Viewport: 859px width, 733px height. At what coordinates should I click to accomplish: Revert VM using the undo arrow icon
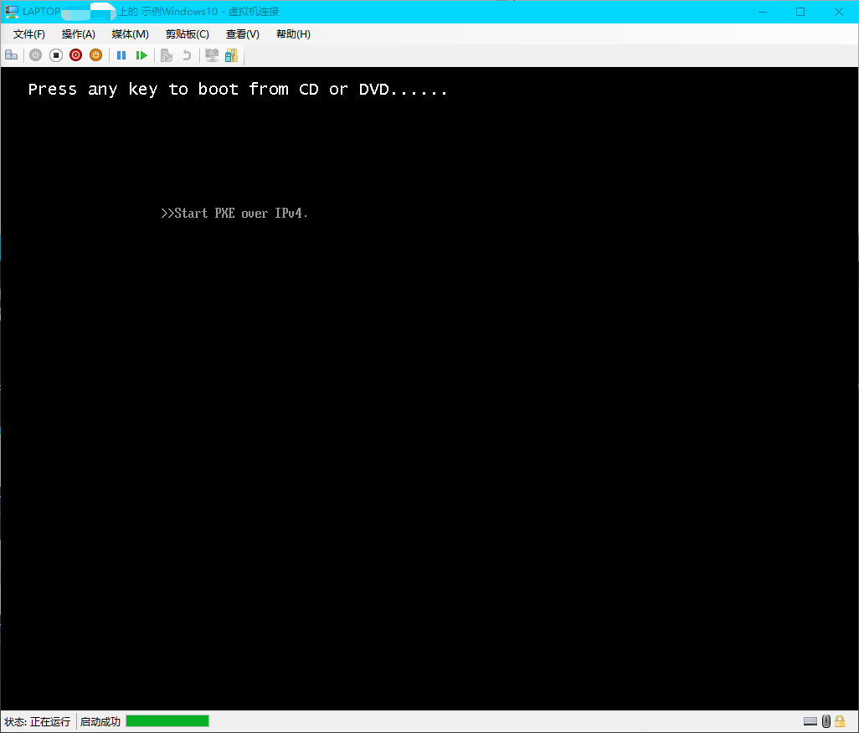coord(187,54)
